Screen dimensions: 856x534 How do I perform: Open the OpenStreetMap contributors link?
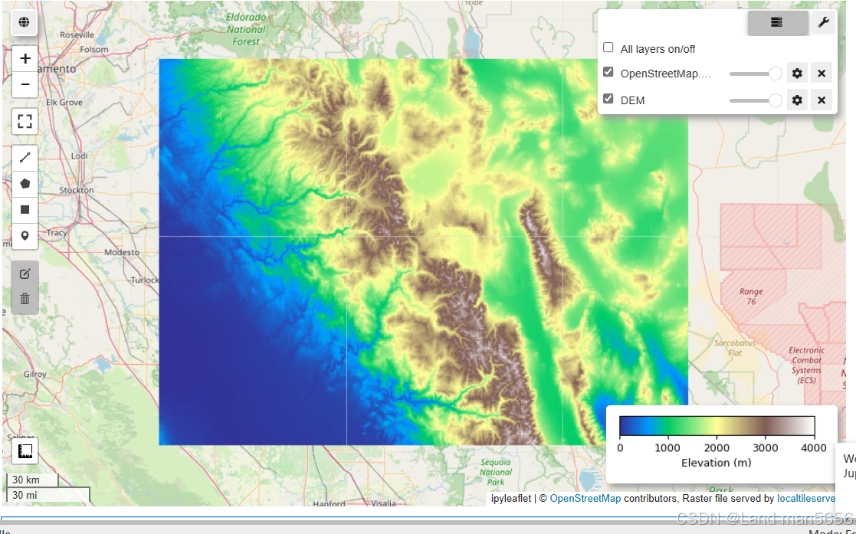(585, 498)
